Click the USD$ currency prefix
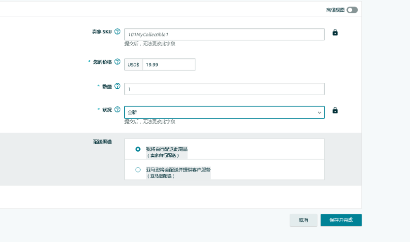Image resolution: width=410 pixels, height=242 pixels. [x=133, y=65]
